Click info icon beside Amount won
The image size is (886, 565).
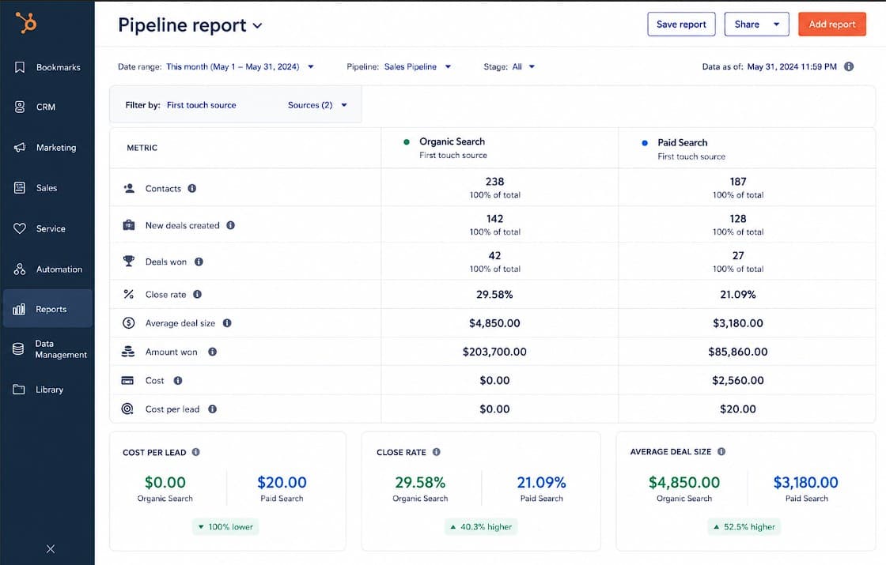[213, 352]
